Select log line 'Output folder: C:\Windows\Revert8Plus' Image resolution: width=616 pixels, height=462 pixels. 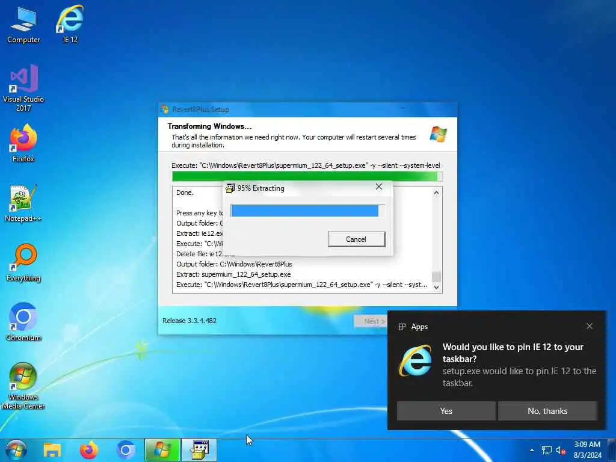click(x=234, y=264)
